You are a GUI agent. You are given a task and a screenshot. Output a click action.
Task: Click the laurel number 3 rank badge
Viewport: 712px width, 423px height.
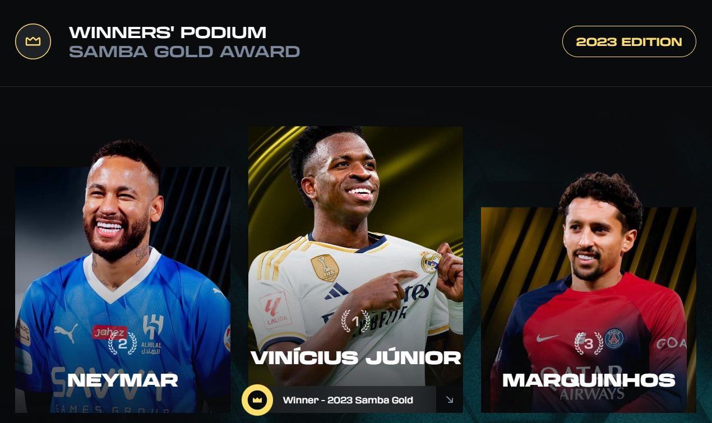coord(589,343)
